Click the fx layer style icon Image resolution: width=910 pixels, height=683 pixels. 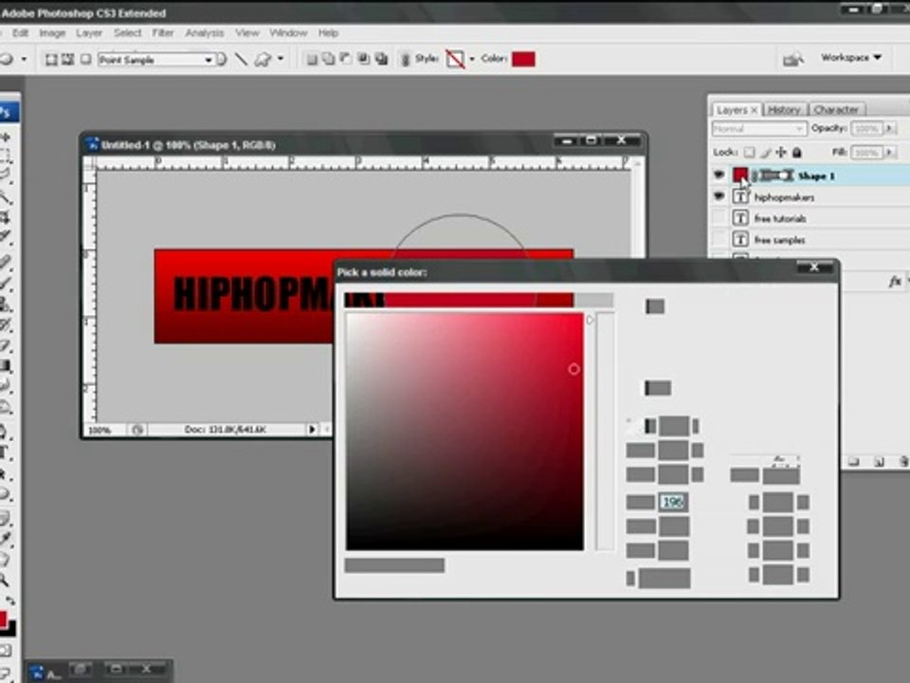[x=894, y=282]
